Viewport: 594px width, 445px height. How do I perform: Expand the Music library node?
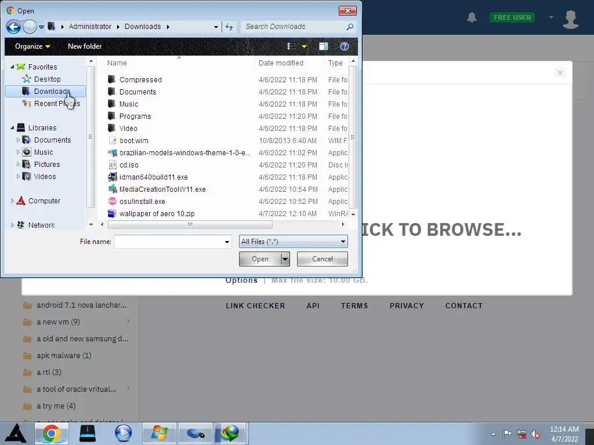(18, 152)
